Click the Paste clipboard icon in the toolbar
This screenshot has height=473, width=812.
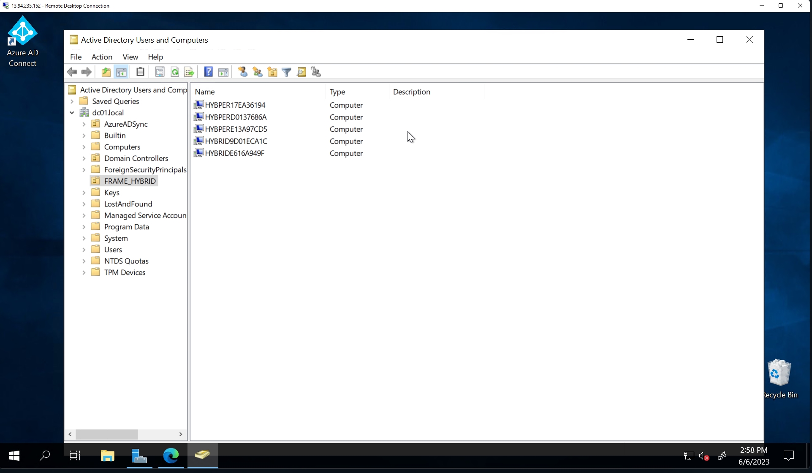point(141,72)
